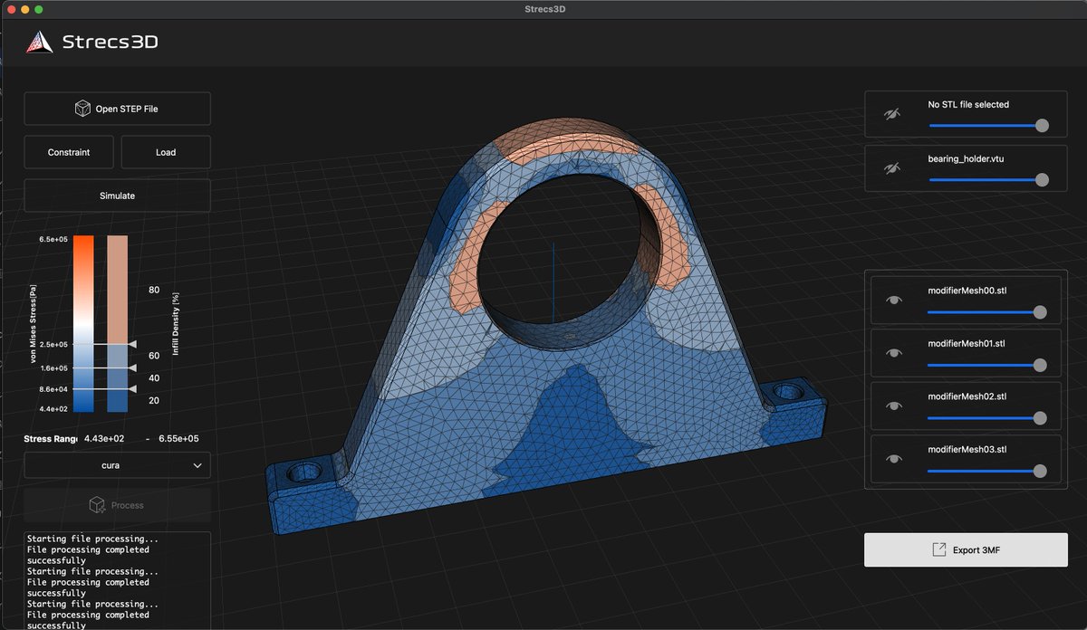Click the Stress Range label
1087x630 pixels.
click(x=51, y=438)
